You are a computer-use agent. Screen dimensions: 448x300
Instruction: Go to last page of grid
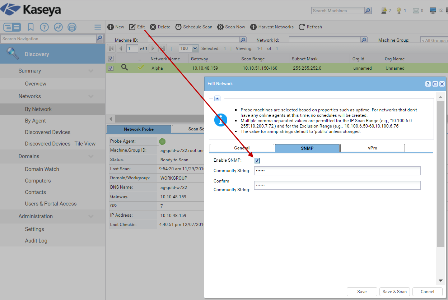pos(163,48)
